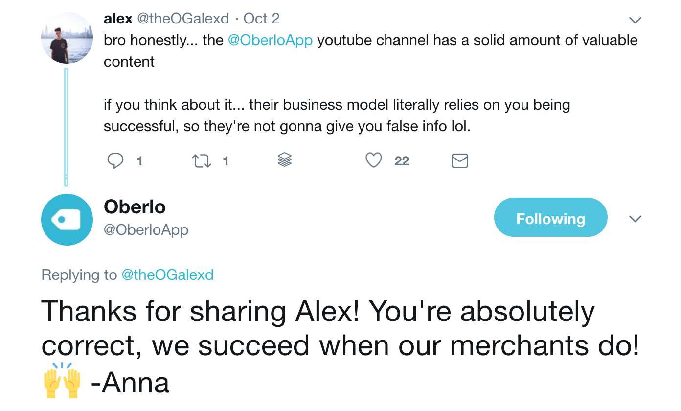The width and height of the screenshot is (681, 411).
Task: Click the stacked layers icon
Action: coord(284,160)
